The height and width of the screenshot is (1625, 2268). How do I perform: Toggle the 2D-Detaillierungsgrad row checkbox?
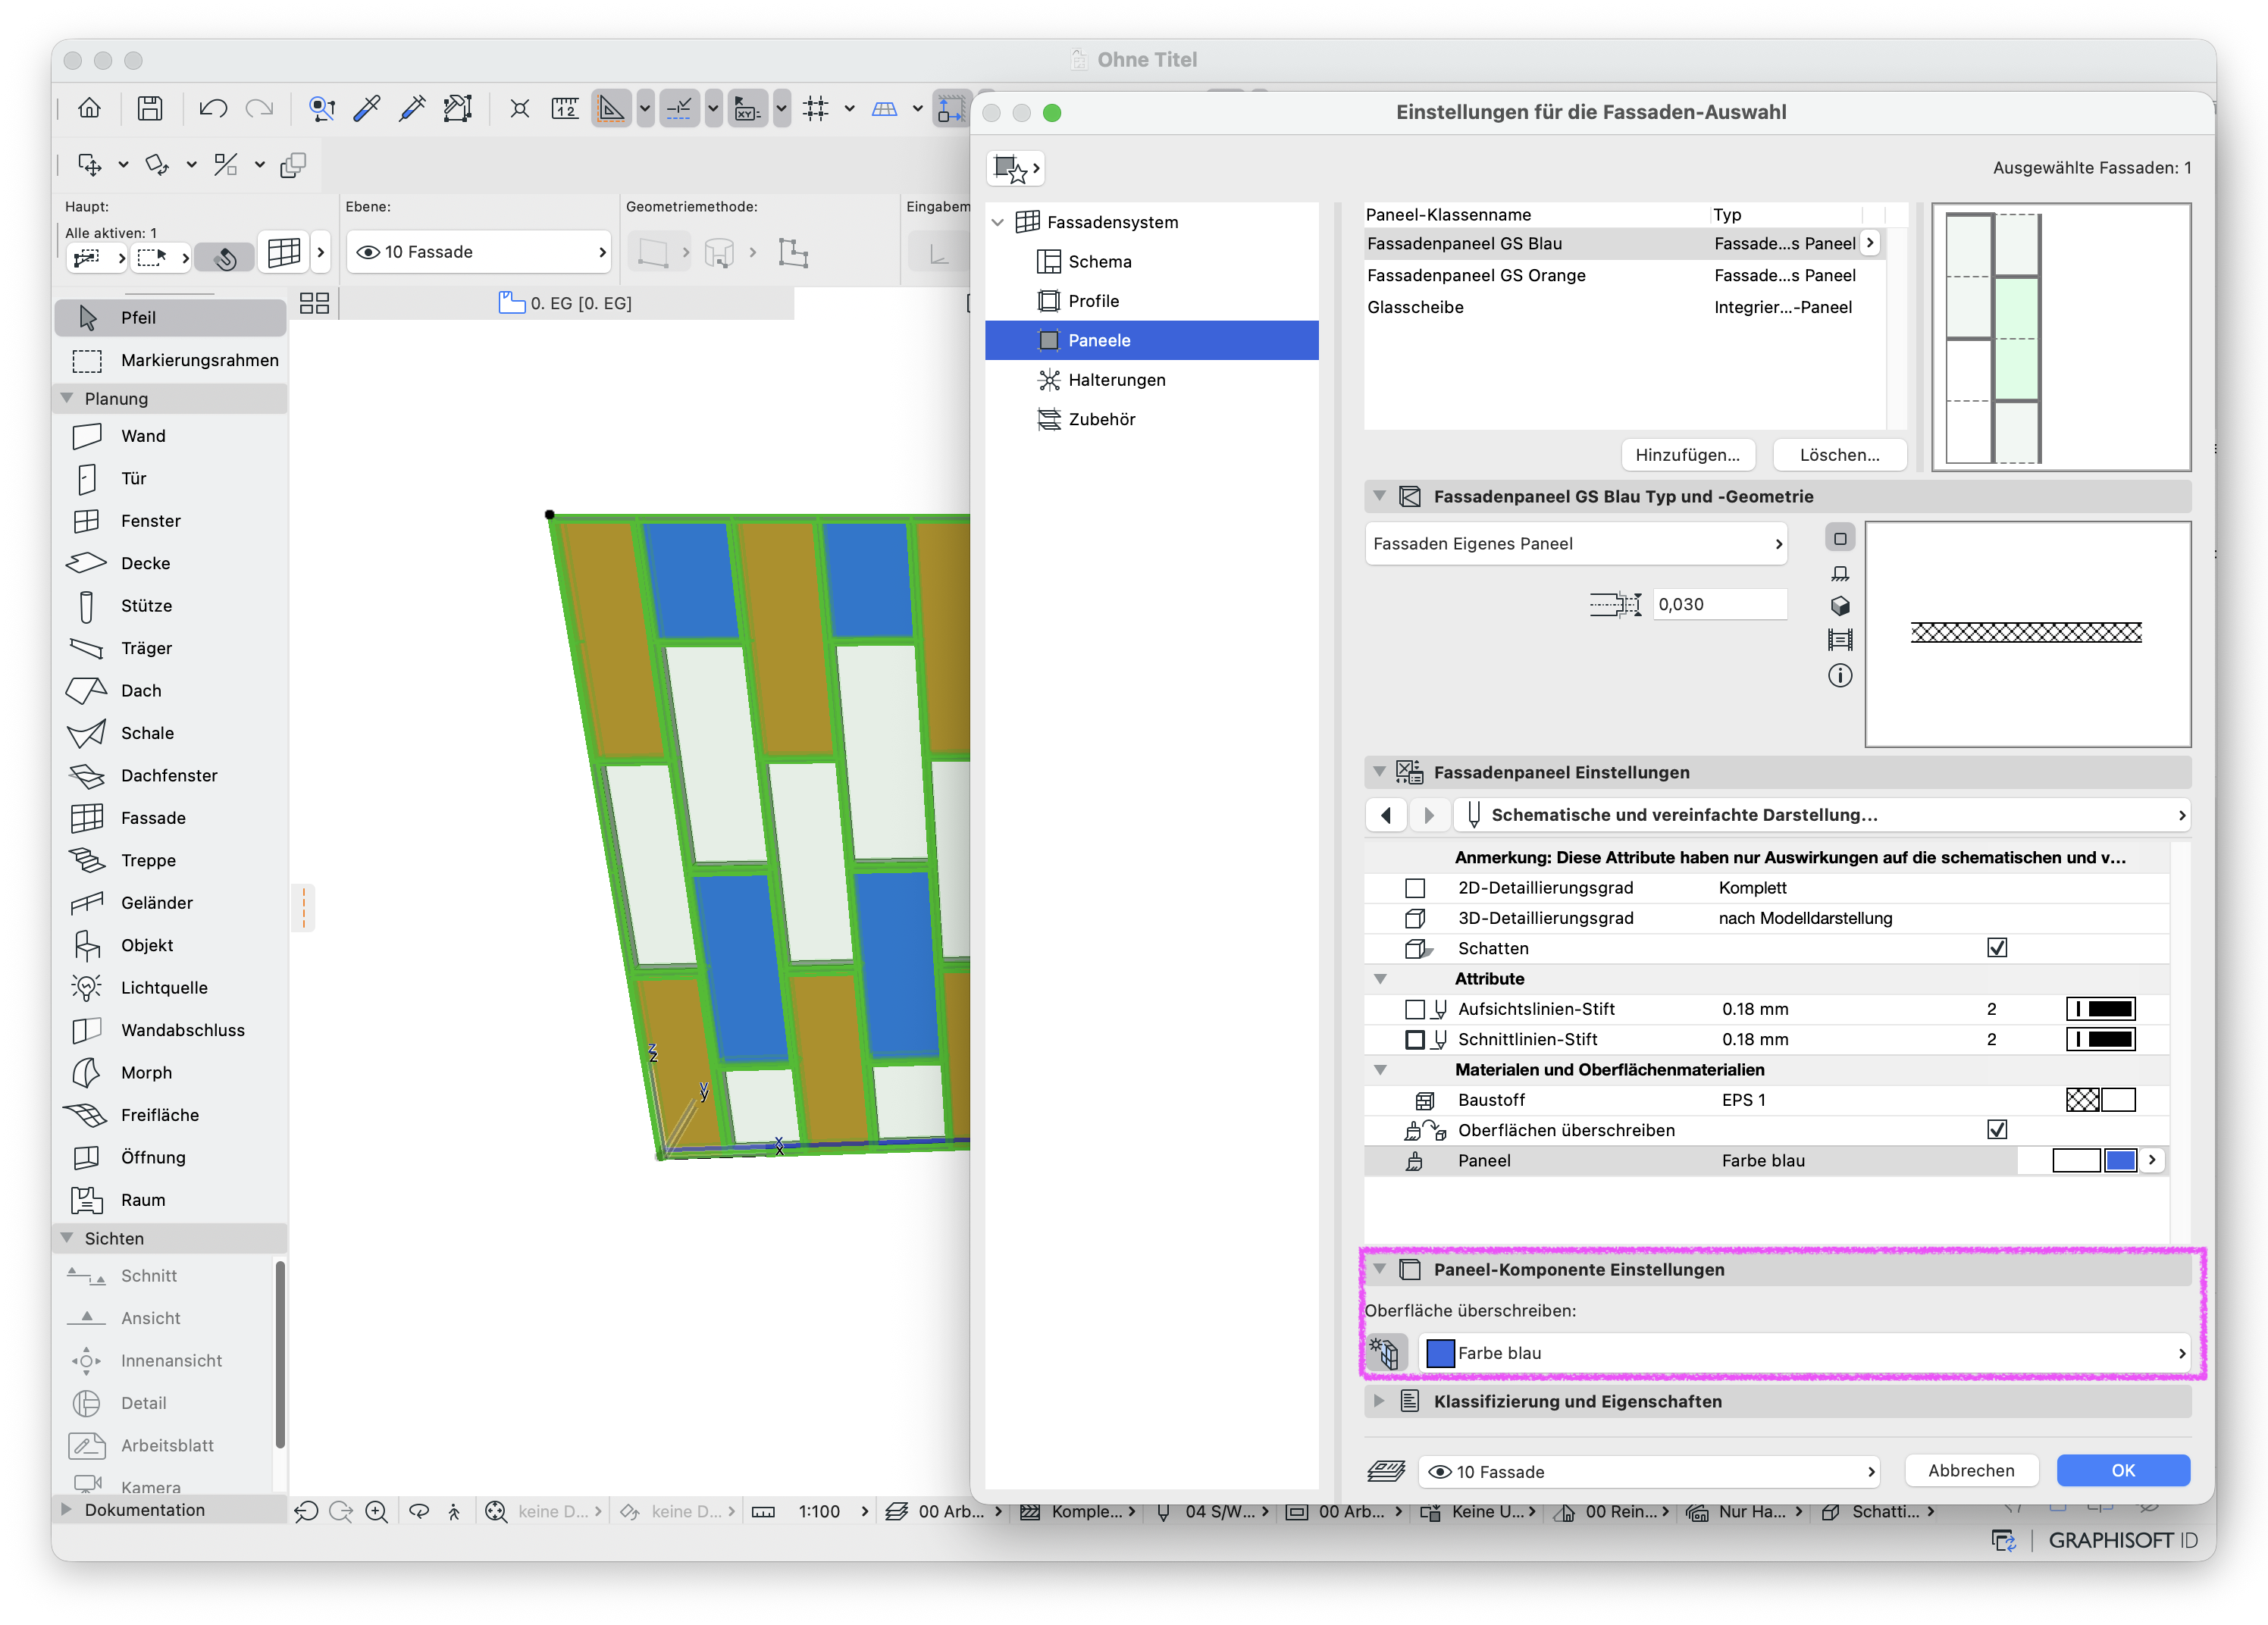1415,888
